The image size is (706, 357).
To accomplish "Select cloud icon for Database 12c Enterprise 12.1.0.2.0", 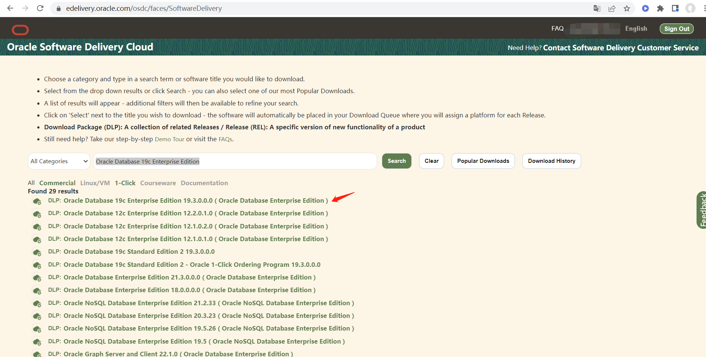I will pyautogui.click(x=37, y=227).
